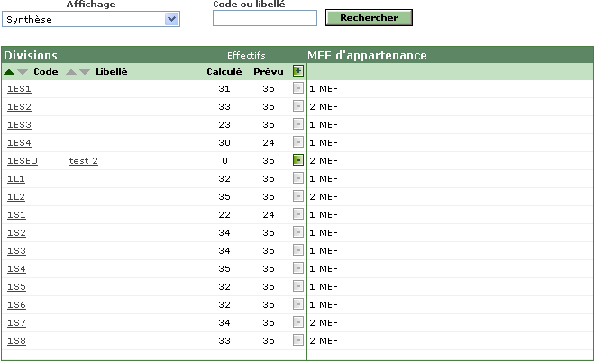
Task: Expand all rows with header plus icon
Action: pyautogui.click(x=298, y=71)
